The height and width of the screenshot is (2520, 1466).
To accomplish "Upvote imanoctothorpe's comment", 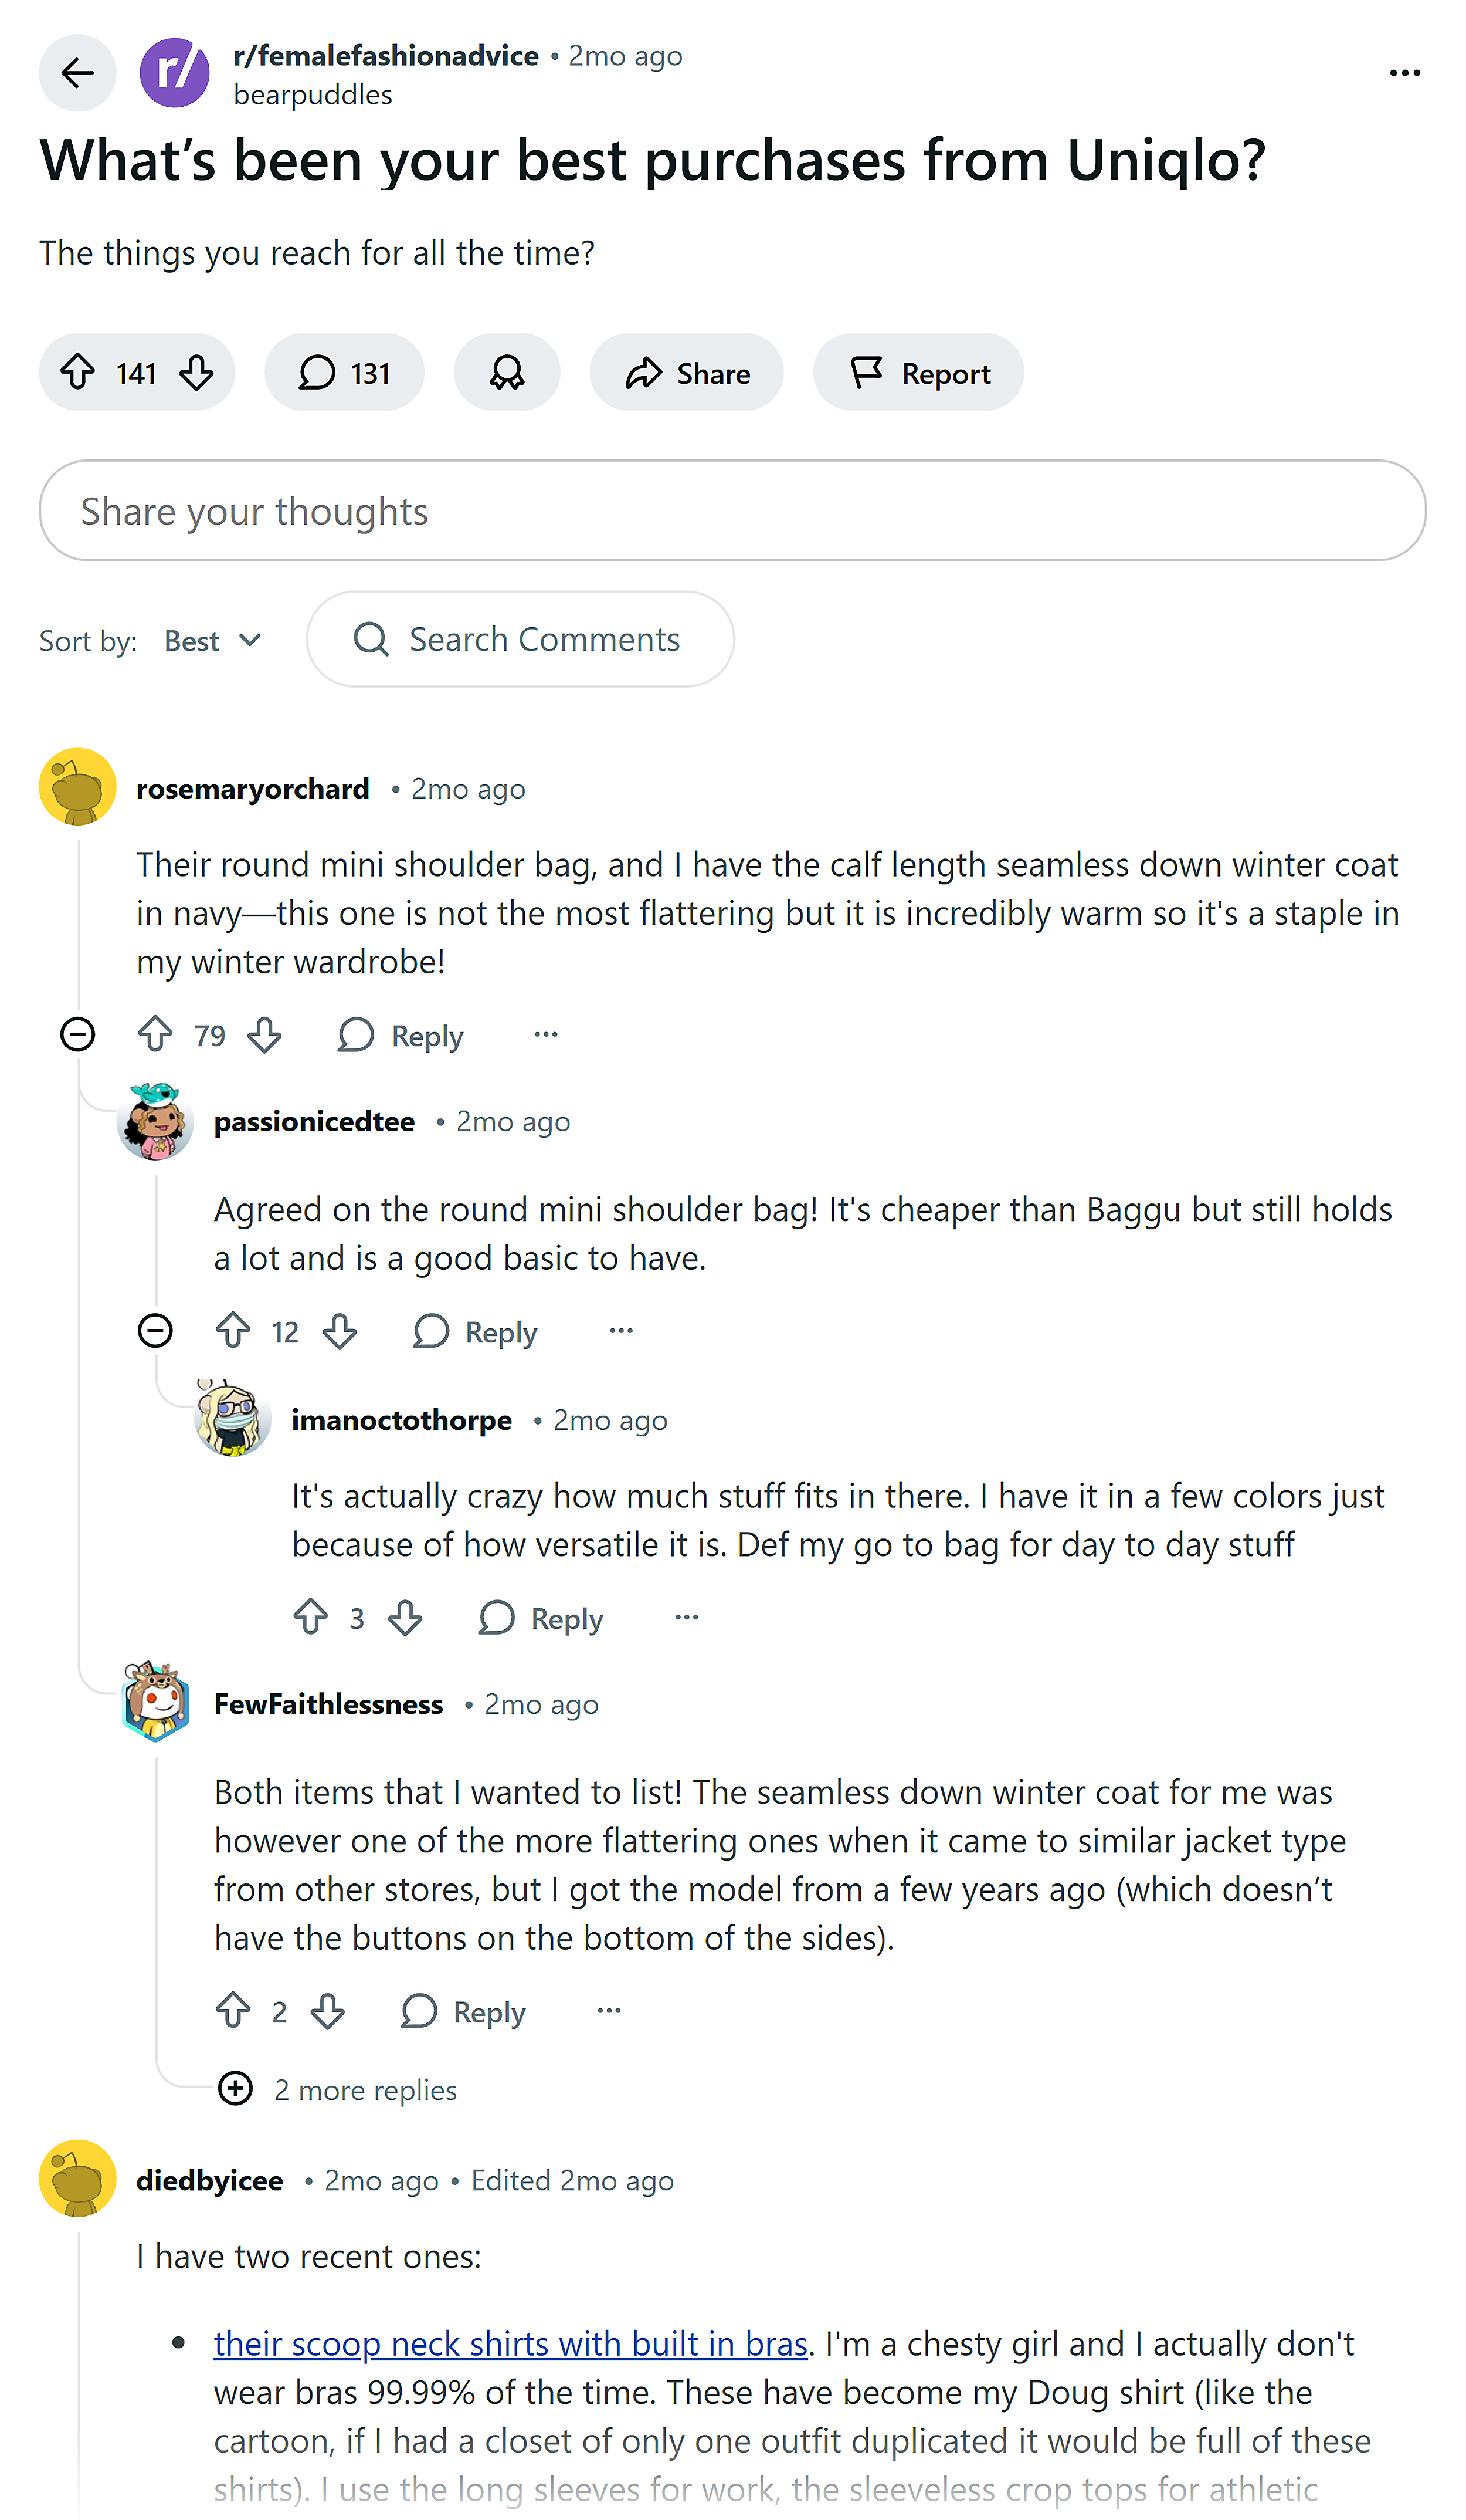I will point(311,1617).
